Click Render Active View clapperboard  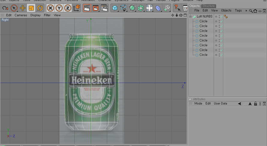(87, 8)
